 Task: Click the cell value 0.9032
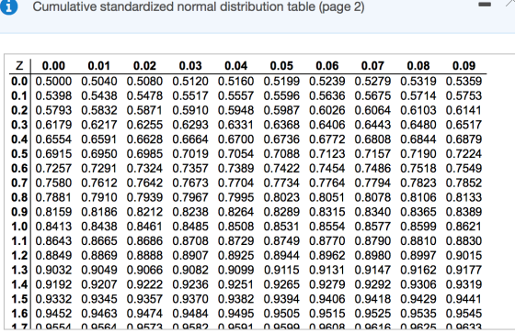click(x=53, y=270)
